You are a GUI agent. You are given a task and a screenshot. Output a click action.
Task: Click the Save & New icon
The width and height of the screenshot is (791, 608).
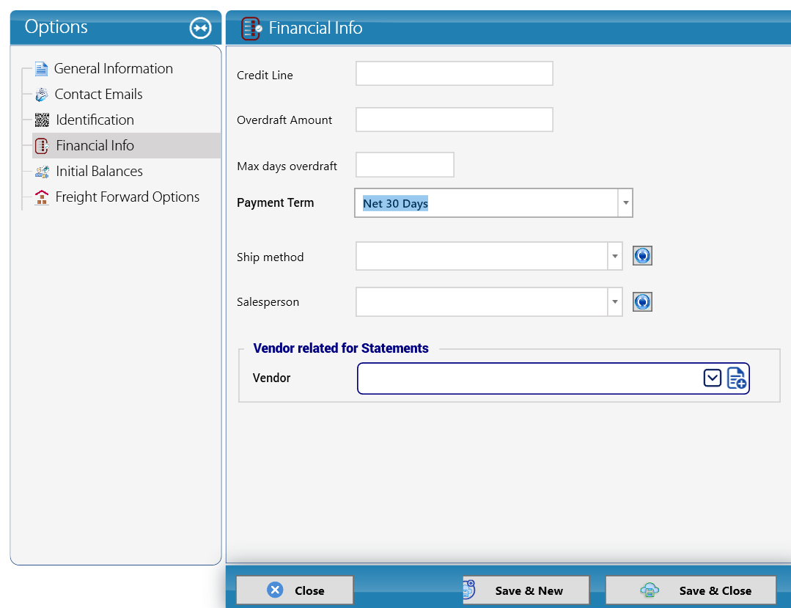pos(469,590)
